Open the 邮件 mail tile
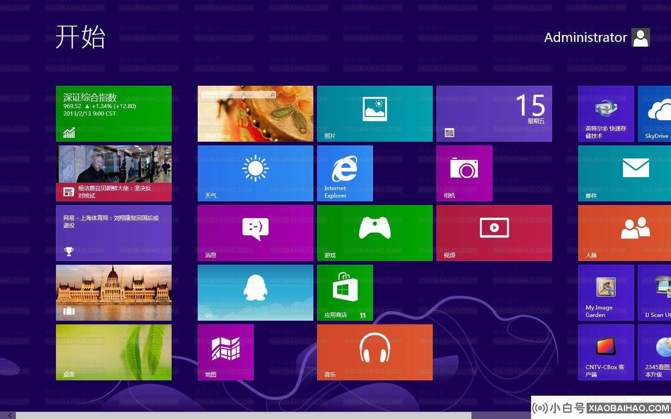 (x=625, y=173)
